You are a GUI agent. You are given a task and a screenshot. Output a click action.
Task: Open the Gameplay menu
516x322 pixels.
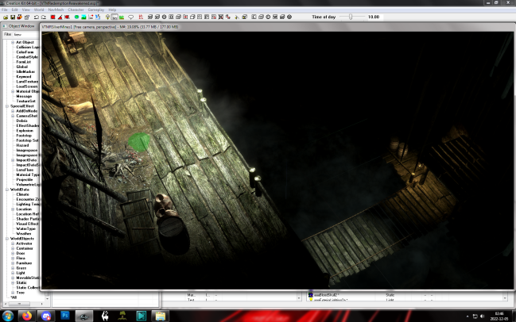pos(95,10)
